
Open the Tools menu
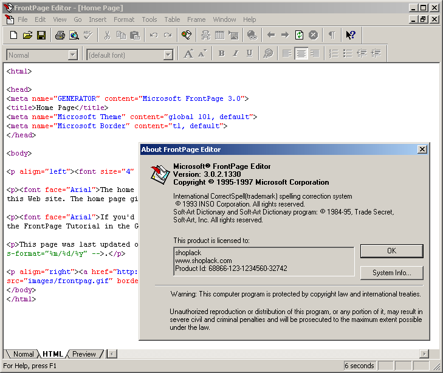click(149, 19)
